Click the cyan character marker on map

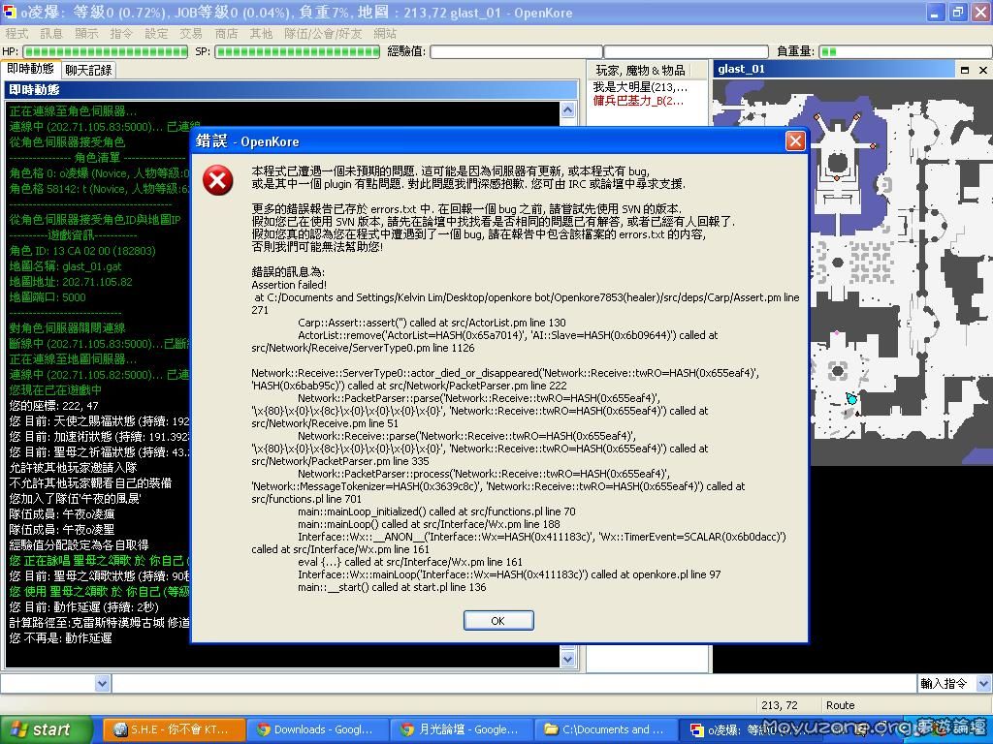pos(851,398)
